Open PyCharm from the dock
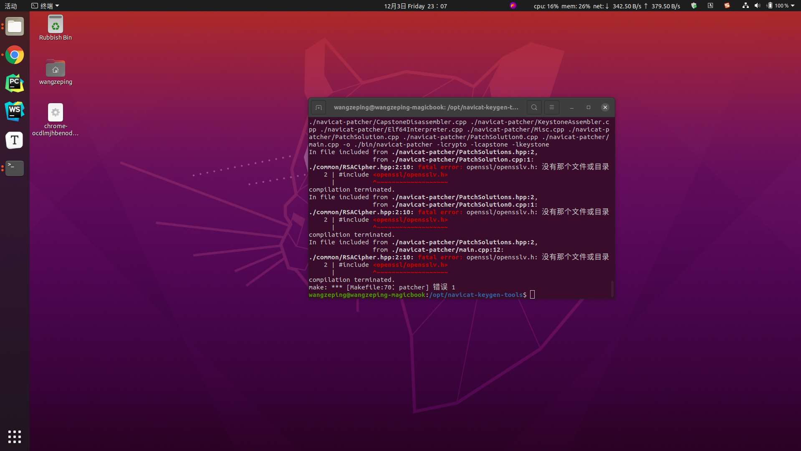This screenshot has width=801, height=451. tap(15, 83)
